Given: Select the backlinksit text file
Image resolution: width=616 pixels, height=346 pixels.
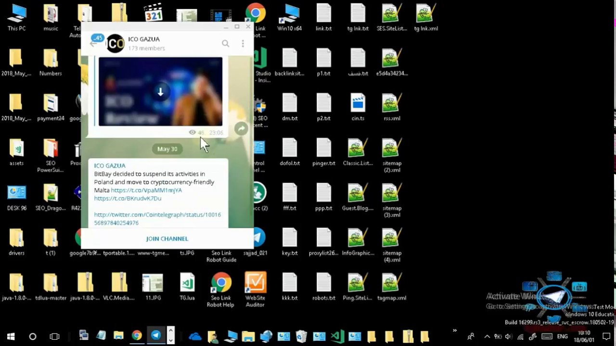Looking at the screenshot, I should tap(290, 63).
